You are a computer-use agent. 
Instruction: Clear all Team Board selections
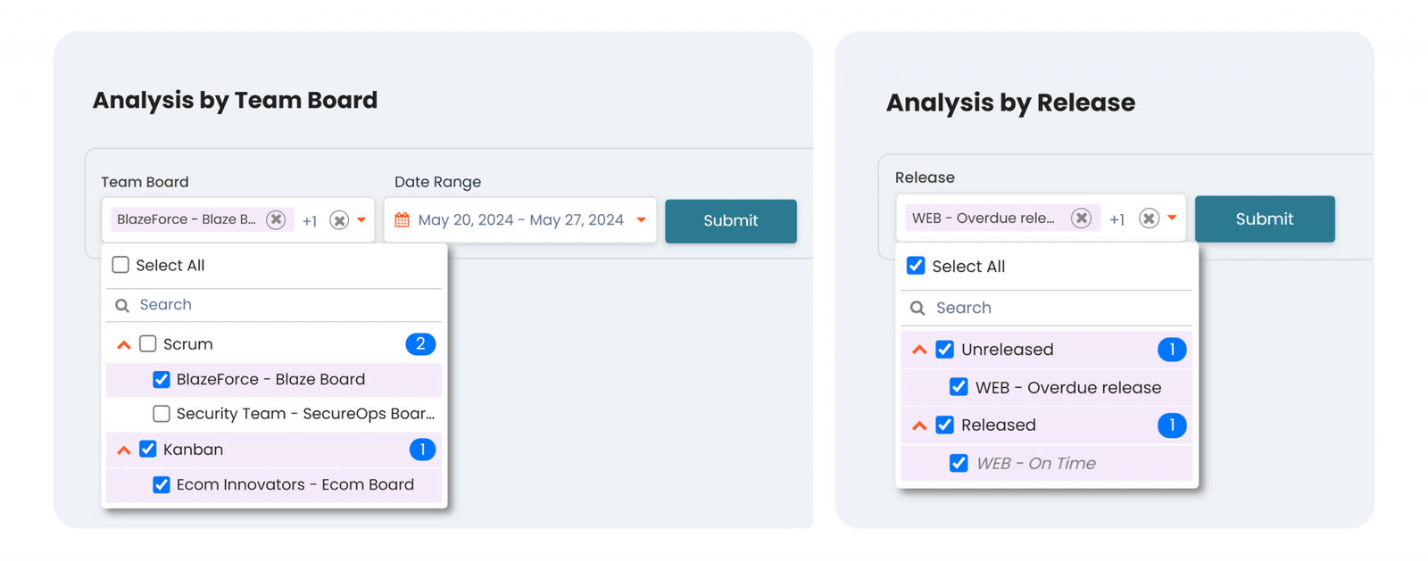click(x=339, y=220)
